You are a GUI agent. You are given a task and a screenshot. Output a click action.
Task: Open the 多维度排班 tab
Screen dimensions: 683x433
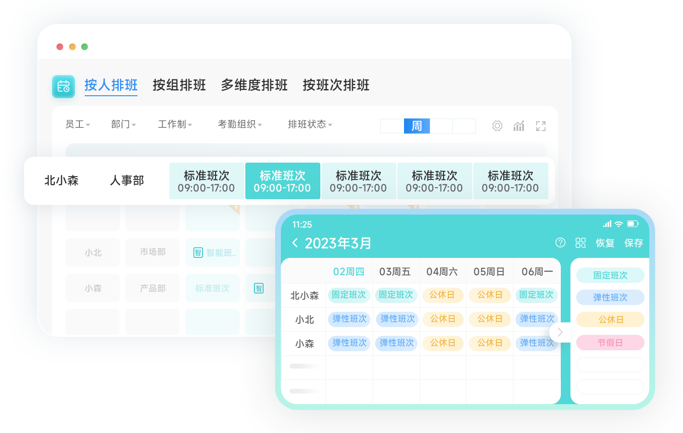pos(254,85)
